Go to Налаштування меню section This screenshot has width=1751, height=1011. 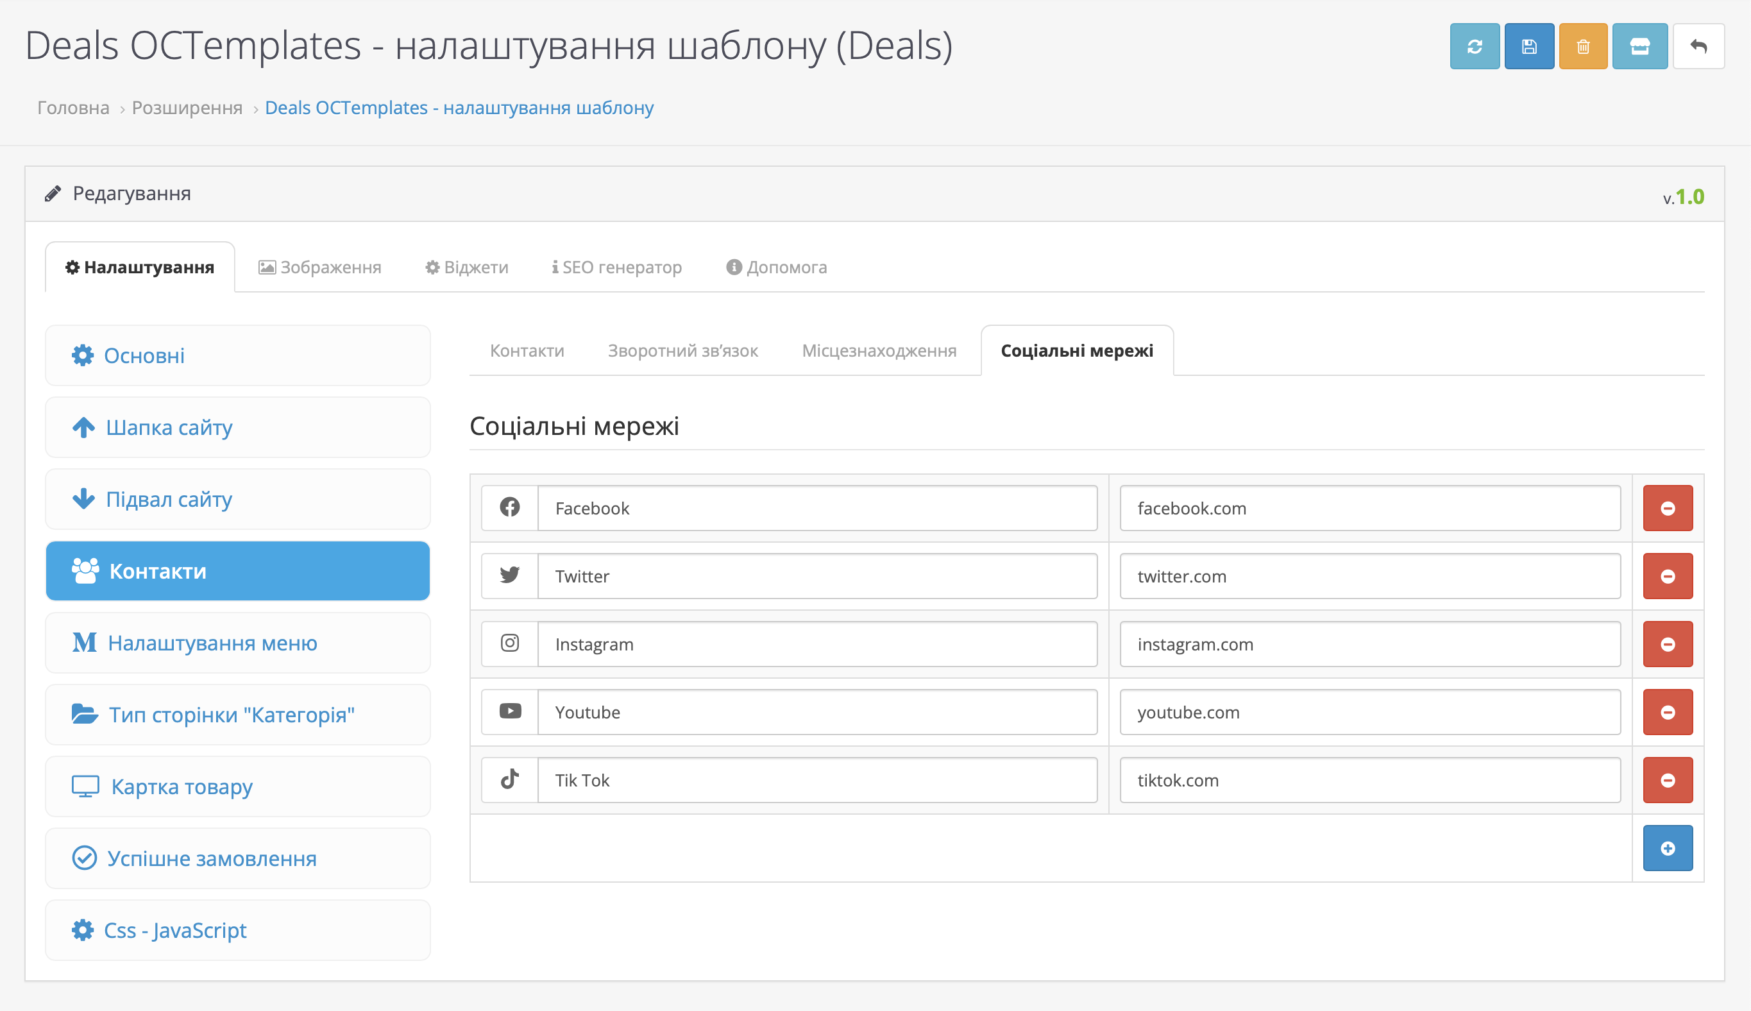[x=237, y=643]
